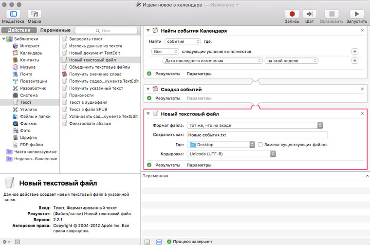Image resolution: width=370 pixels, height=245 pixels.
Task: Select the Календарь library category
Action: [31, 53]
